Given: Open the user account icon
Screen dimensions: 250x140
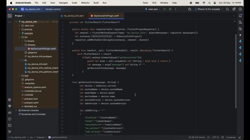Looking at the screenshot, I should [x=240, y=9].
